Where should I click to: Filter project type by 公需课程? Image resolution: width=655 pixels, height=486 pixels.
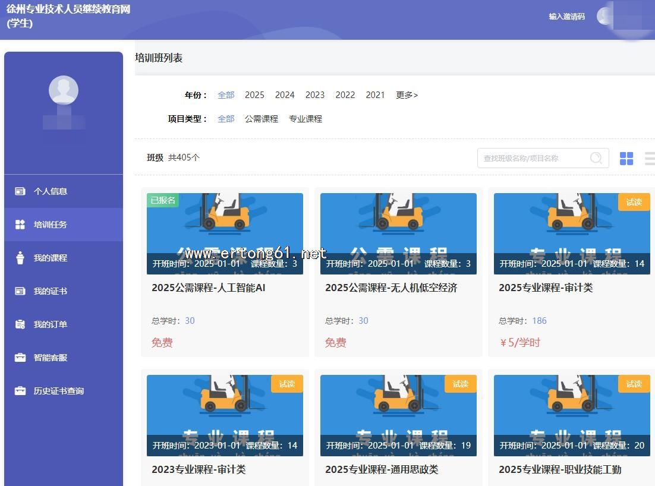pyautogui.click(x=262, y=119)
